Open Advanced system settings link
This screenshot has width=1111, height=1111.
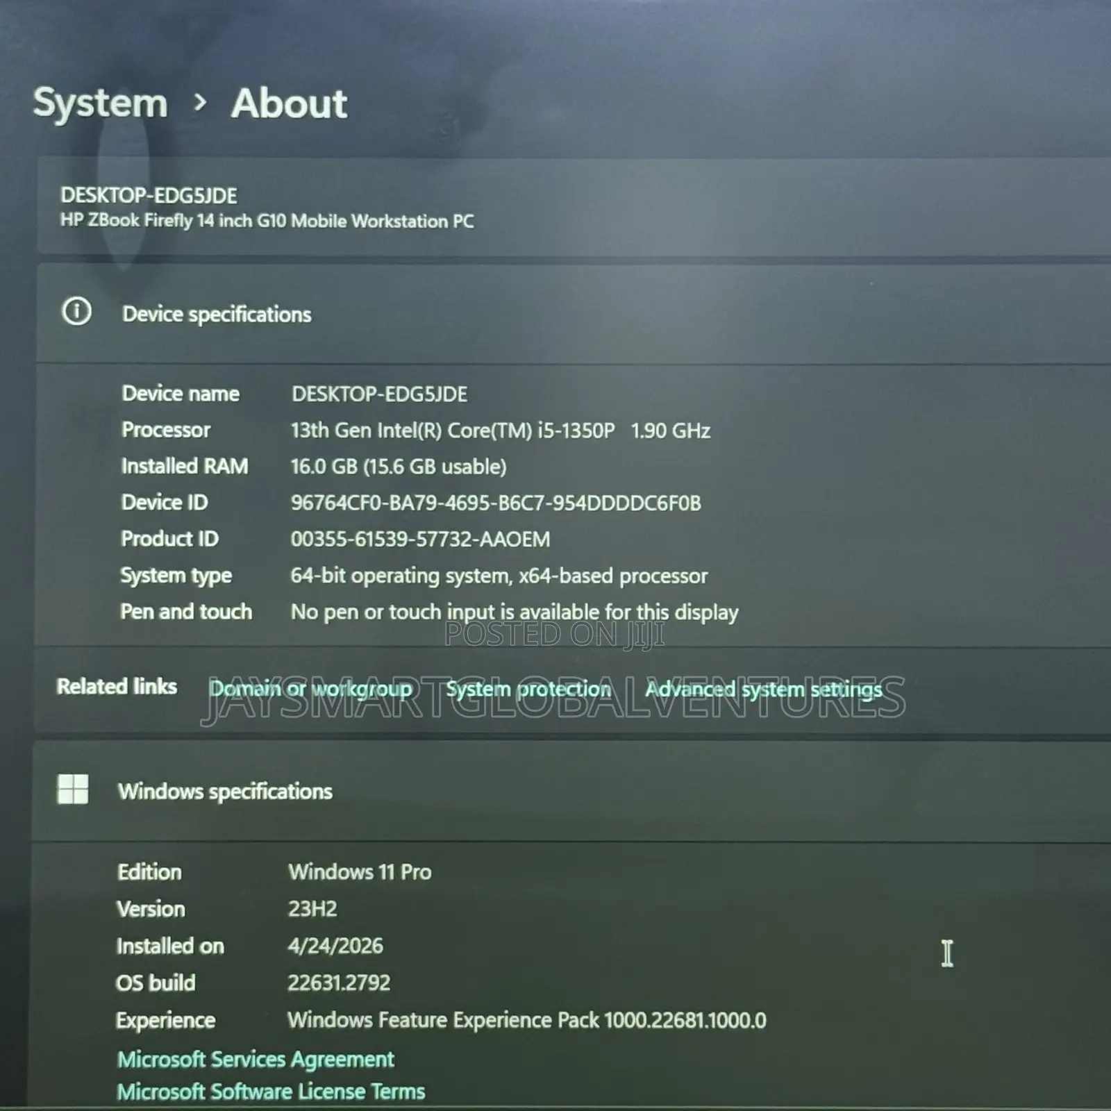click(x=764, y=690)
